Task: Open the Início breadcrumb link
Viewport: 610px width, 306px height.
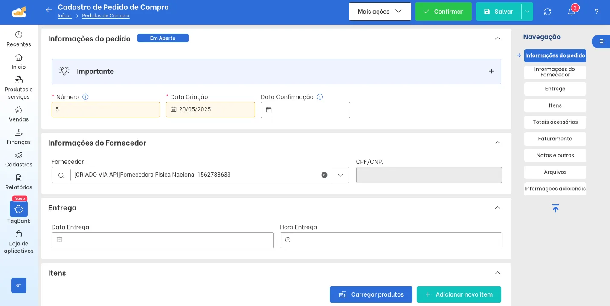Action: (x=64, y=16)
